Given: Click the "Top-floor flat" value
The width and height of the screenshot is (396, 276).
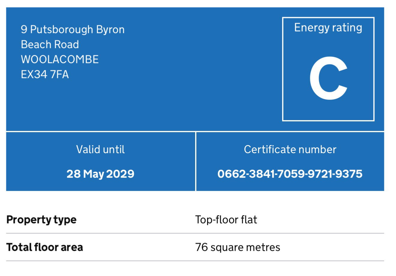Looking at the screenshot, I should 226,220.
